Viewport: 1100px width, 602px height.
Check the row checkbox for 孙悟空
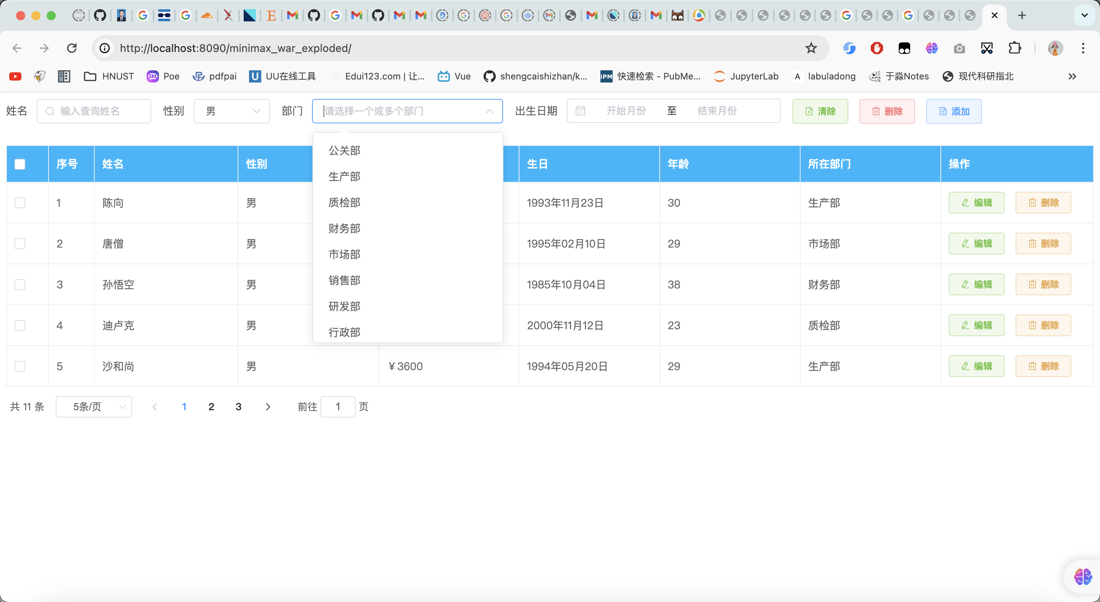point(20,285)
